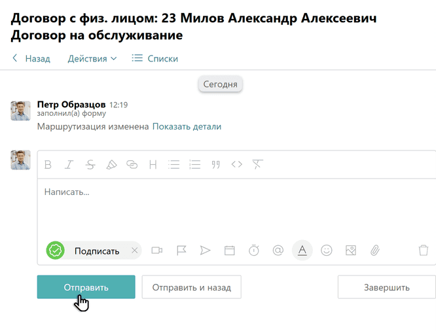Insert a code block

click(x=237, y=165)
